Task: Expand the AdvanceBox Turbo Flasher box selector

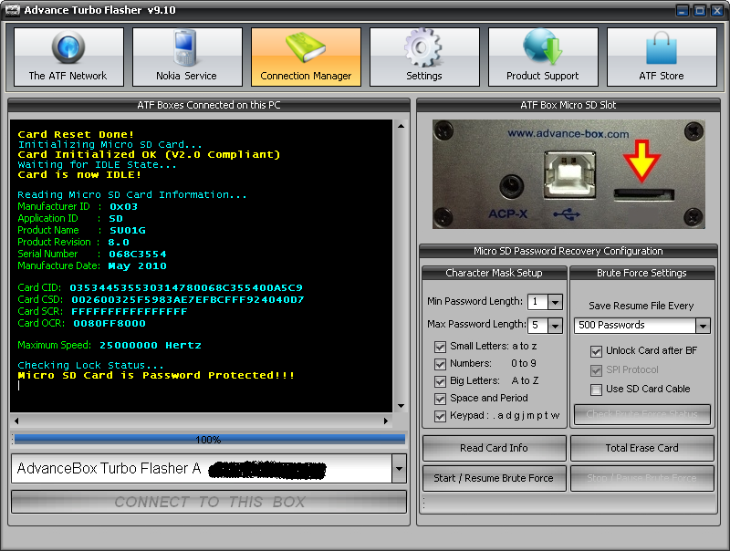Action: pos(399,469)
